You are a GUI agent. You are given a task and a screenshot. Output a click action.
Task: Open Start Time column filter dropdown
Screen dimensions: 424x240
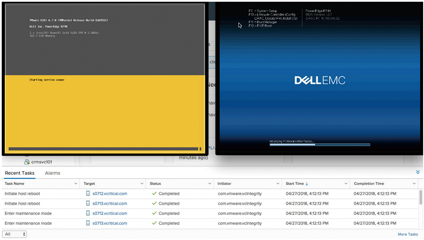(346, 184)
